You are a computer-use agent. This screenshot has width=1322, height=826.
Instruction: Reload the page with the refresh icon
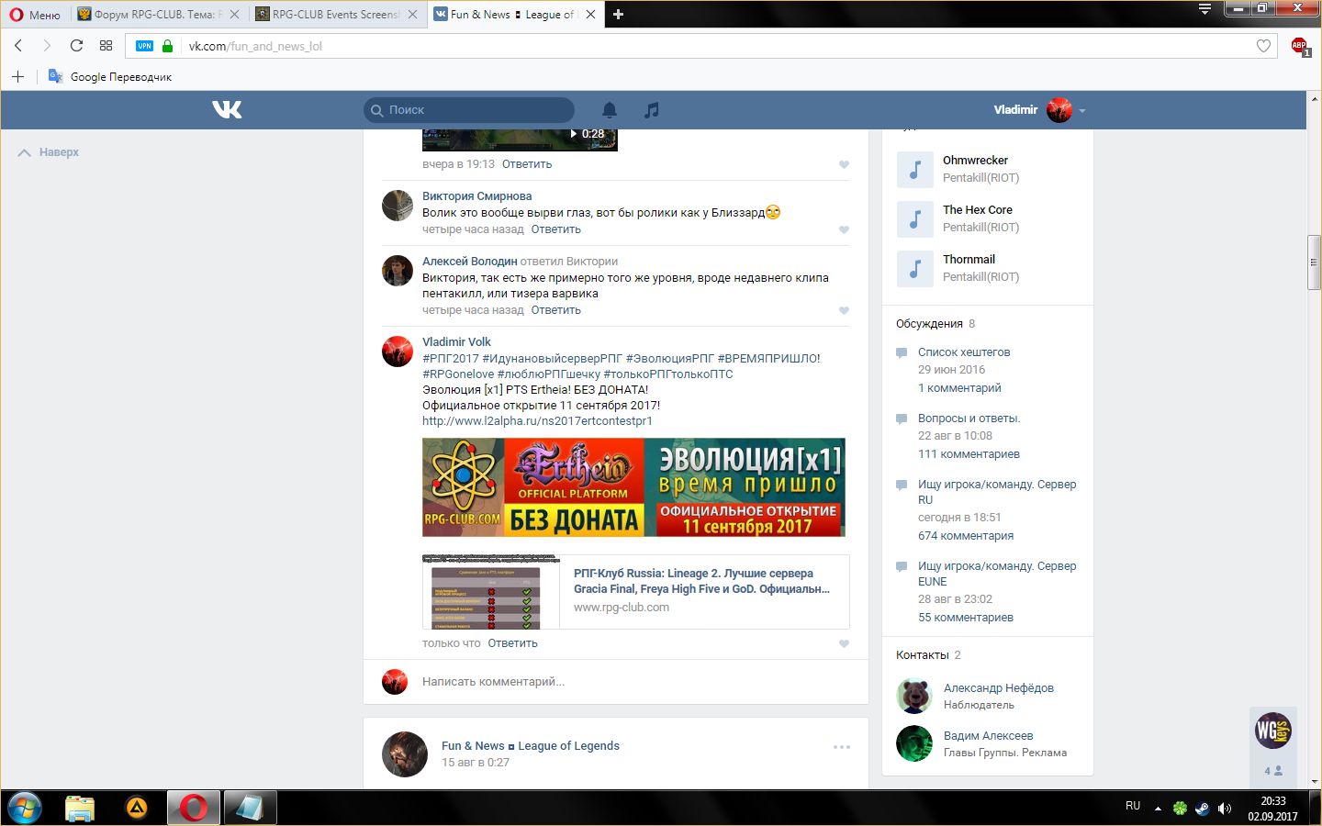point(76,46)
